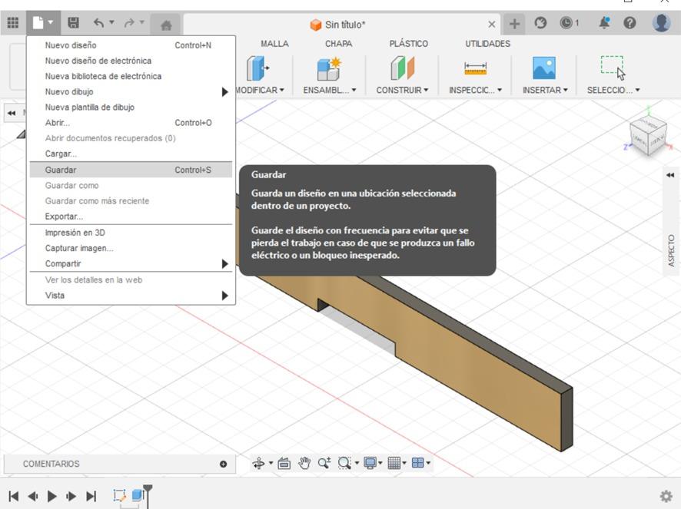Screen dimensions: 681x509
Task: Select the orbit tool in navigation bar
Action: point(258,463)
